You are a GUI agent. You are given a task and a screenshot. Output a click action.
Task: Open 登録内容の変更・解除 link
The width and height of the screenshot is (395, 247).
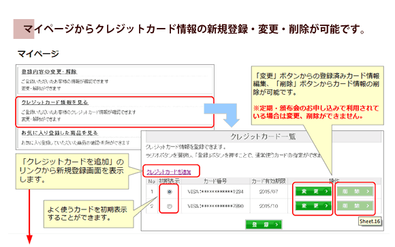[x=49, y=72]
